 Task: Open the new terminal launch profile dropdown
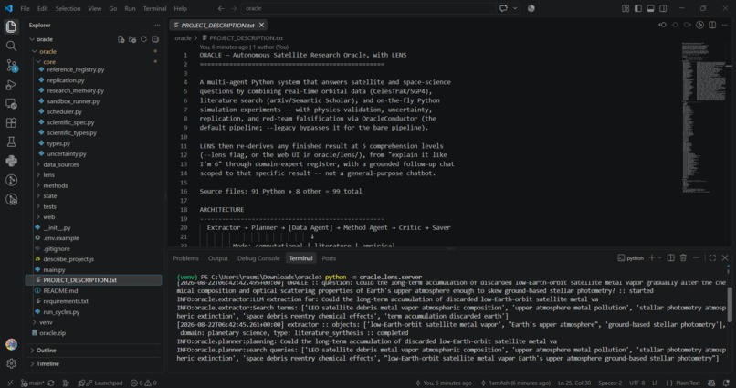click(x=659, y=258)
